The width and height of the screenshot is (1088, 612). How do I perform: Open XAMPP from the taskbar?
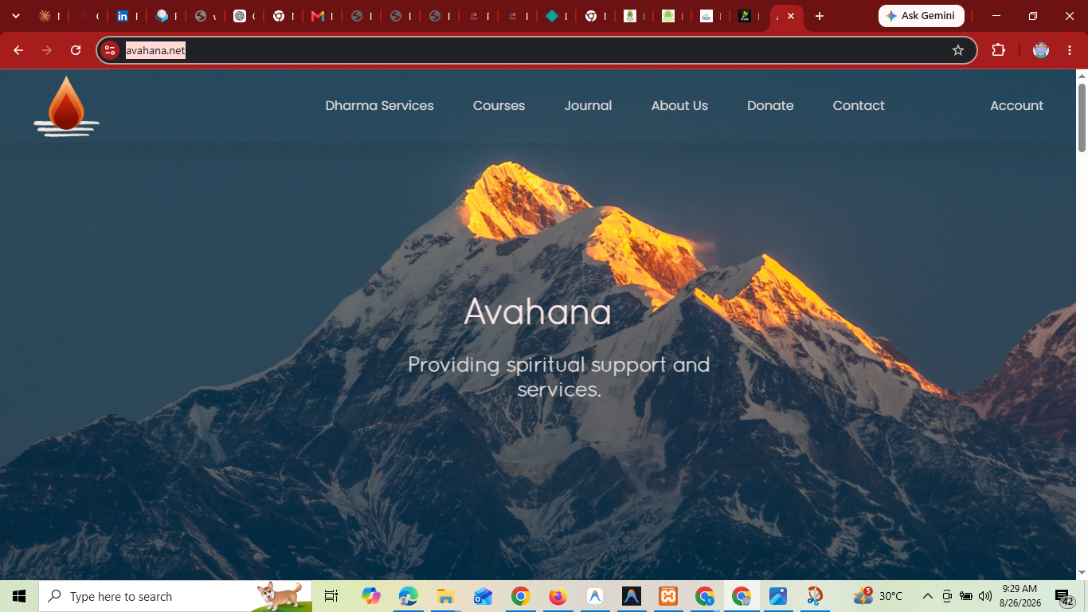click(668, 596)
